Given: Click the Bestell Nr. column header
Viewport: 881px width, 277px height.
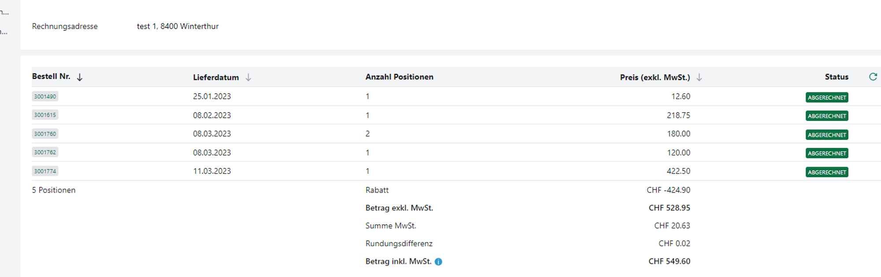Looking at the screenshot, I should click(x=51, y=77).
